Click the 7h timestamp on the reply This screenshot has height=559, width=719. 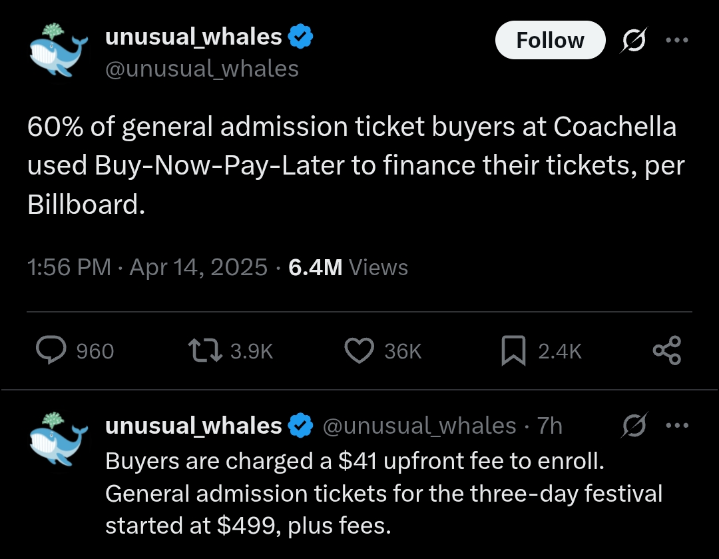[x=550, y=426]
